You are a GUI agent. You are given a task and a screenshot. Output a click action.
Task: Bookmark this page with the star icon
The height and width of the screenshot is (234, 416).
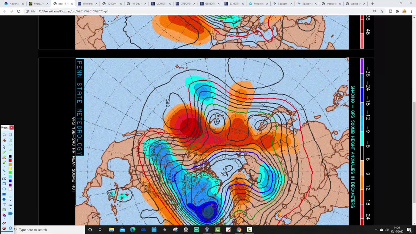(x=382, y=11)
